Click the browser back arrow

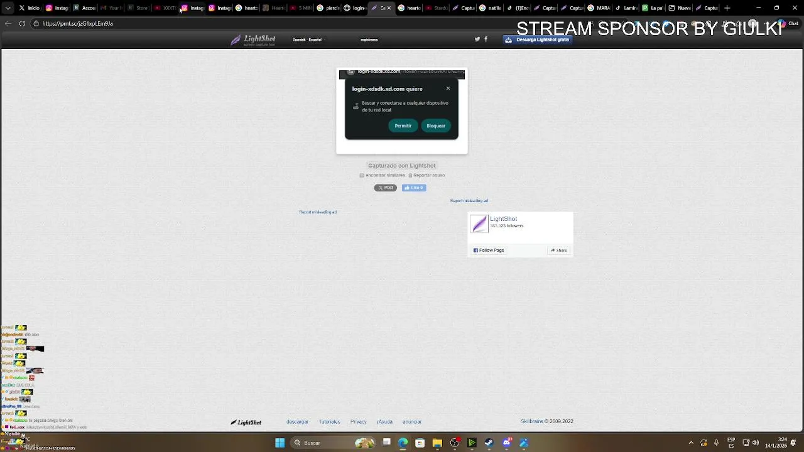[x=8, y=23]
